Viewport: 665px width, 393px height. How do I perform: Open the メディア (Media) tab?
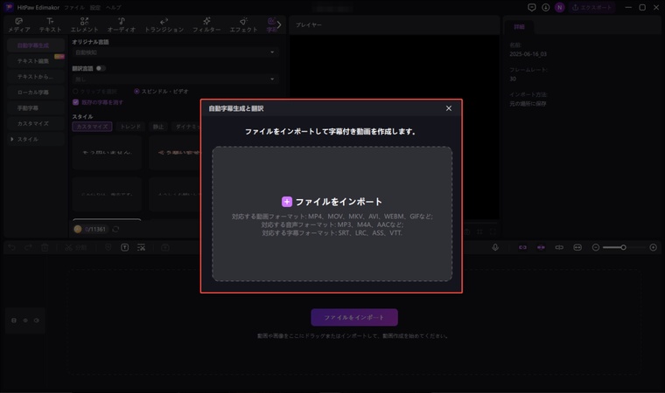click(x=19, y=25)
